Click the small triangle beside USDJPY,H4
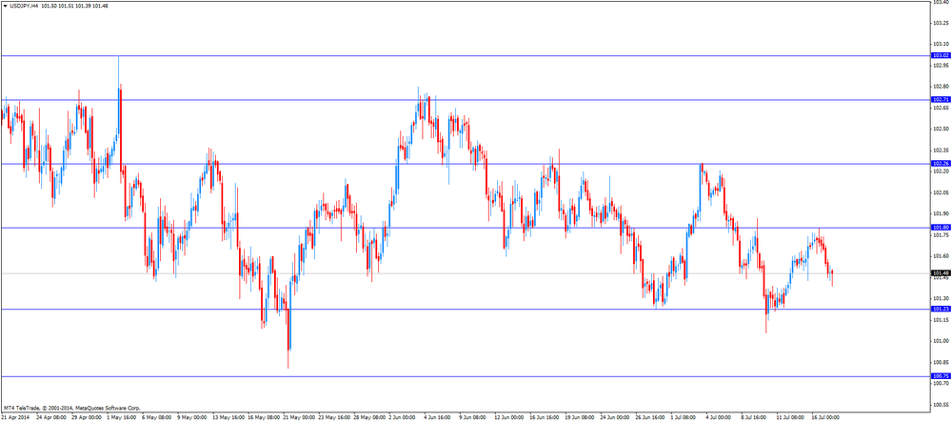Screen dimensions: 952x422 coord(6,6)
